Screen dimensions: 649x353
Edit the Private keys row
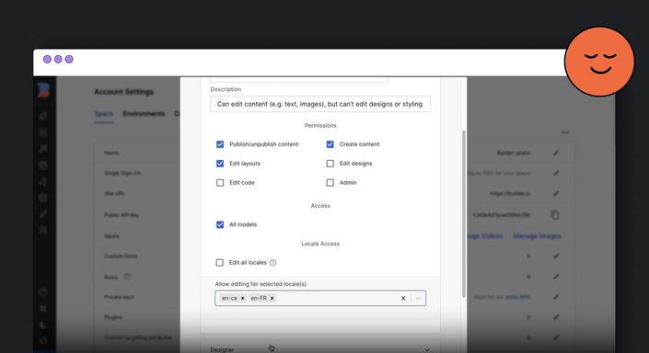pos(556,297)
